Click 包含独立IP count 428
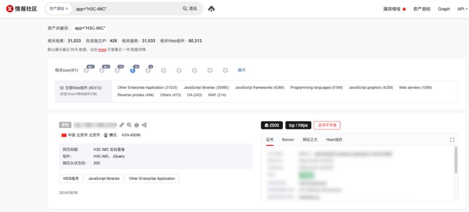Screen dimensions: 469x212 pos(113,41)
